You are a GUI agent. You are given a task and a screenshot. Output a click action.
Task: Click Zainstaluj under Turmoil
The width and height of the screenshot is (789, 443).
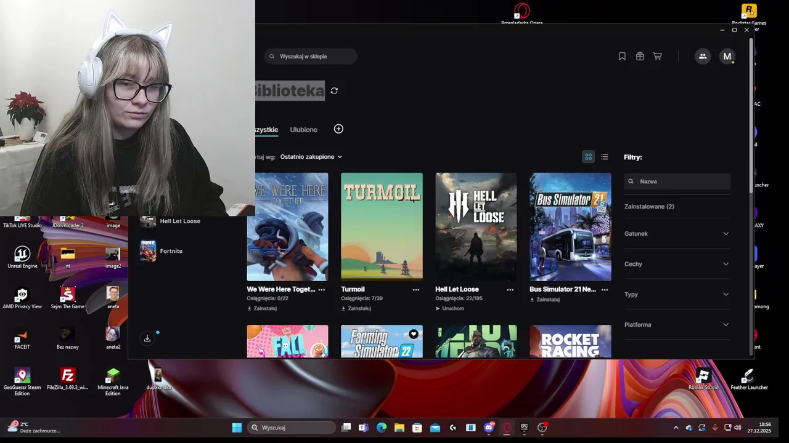coord(356,308)
